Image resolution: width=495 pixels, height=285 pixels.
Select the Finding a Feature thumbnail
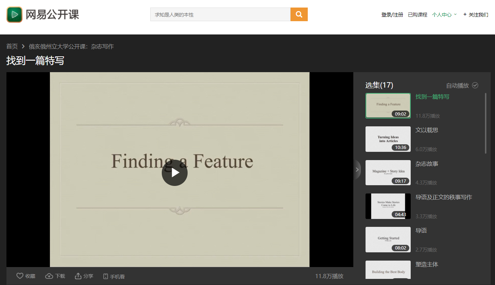(388, 106)
